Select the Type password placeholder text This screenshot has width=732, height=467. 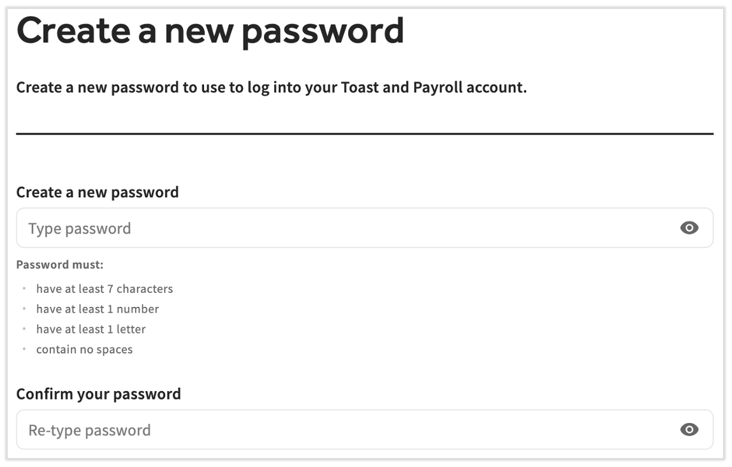[80, 228]
